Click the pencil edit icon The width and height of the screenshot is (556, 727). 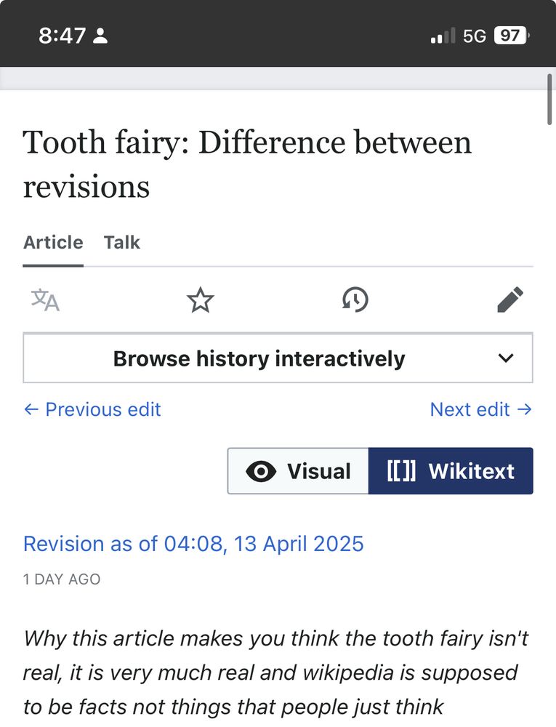510,300
